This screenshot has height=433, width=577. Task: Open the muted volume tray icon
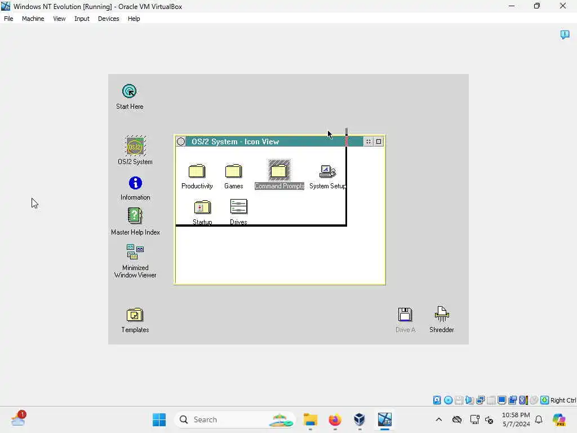coord(490,419)
